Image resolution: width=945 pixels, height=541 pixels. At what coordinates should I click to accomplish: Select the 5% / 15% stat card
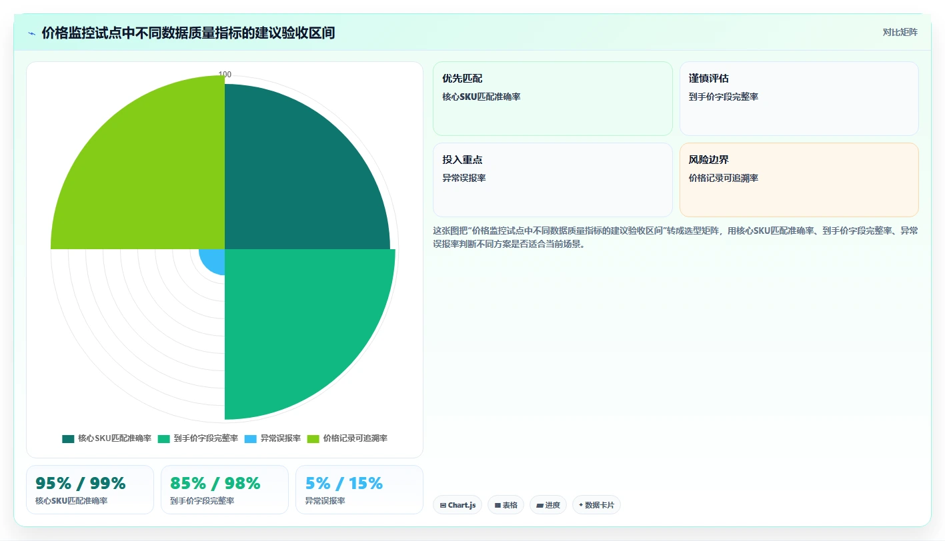click(359, 490)
